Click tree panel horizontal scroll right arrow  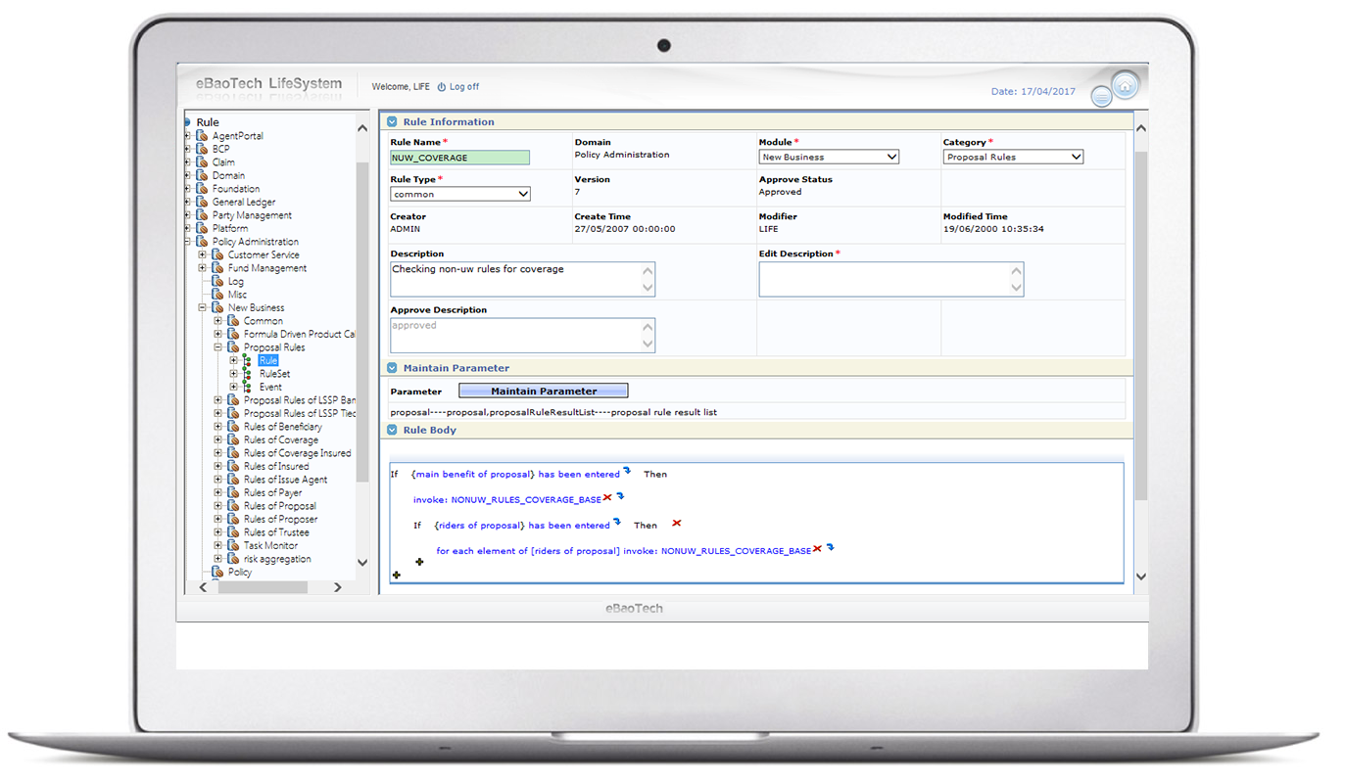coord(338,587)
